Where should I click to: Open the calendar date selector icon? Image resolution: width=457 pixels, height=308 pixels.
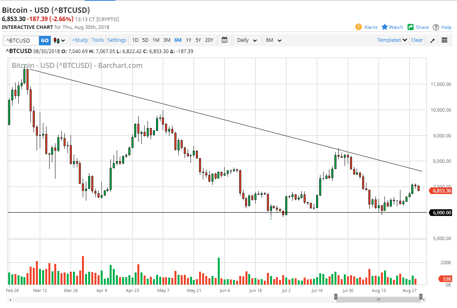coord(224,40)
